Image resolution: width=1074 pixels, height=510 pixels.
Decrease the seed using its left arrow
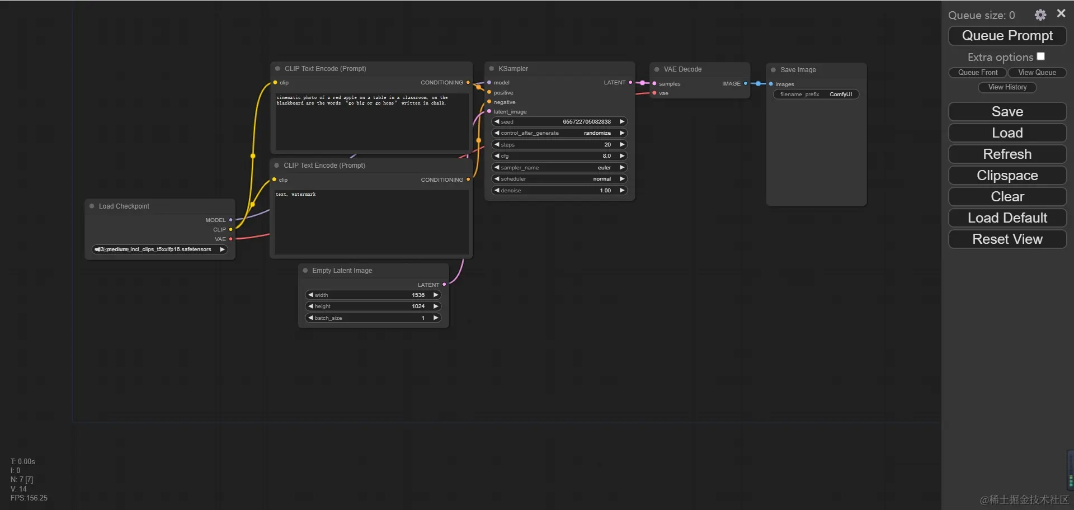[x=497, y=122]
